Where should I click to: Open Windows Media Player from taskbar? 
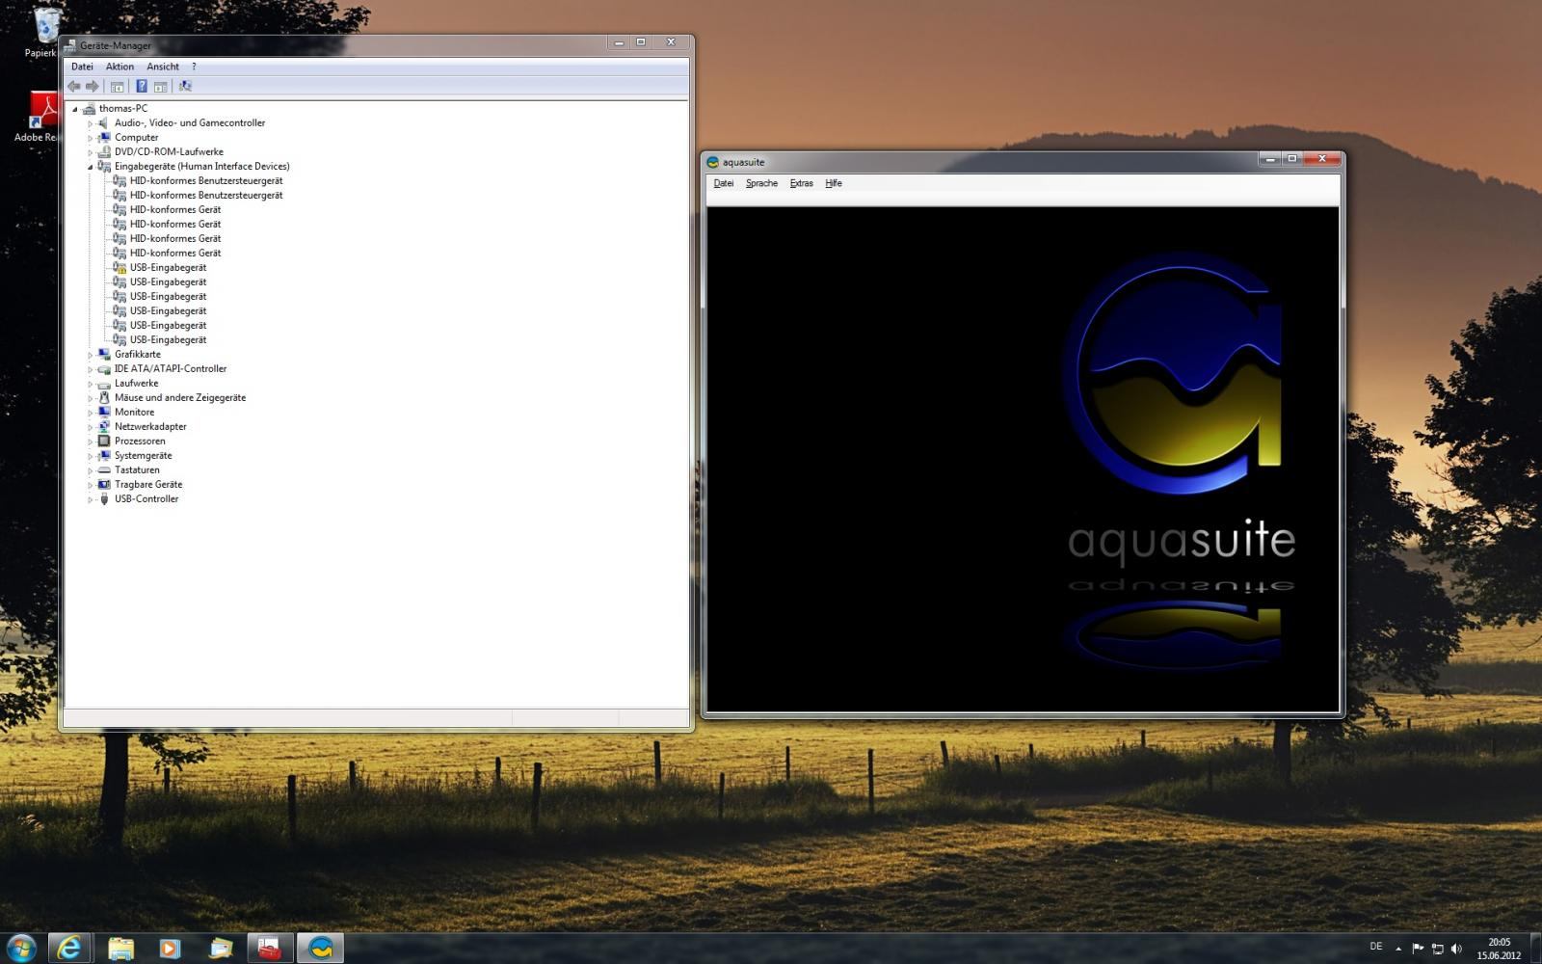point(171,948)
